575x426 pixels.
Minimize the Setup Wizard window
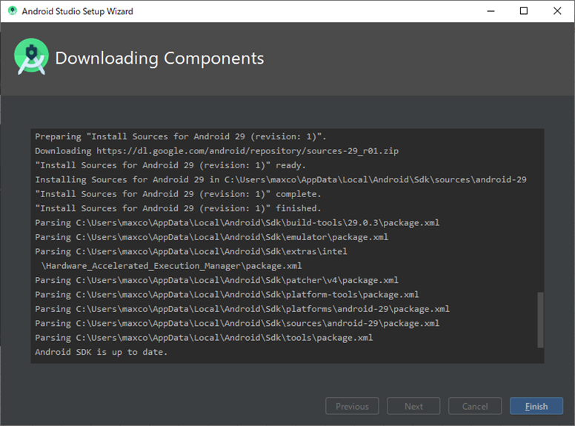point(491,11)
